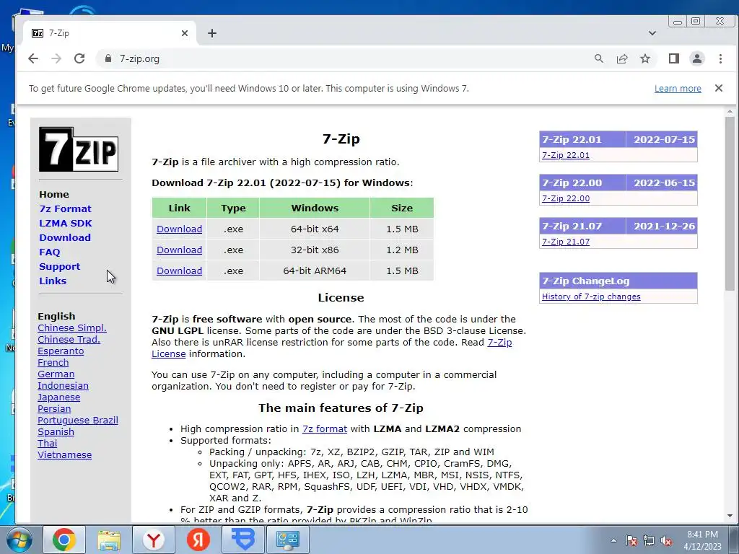Viewport: 739px width, 554px height.
Task: Close the 7-Zip tab
Action: pyautogui.click(x=185, y=33)
